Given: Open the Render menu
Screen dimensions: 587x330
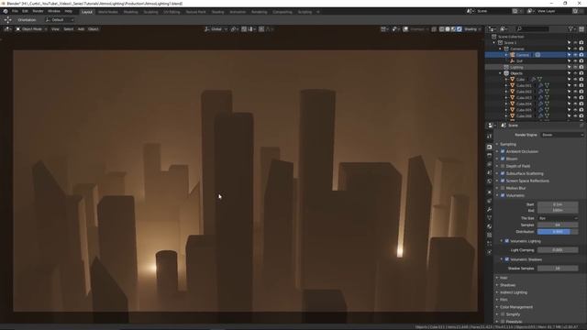Looking at the screenshot, I should tap(39, 11).
